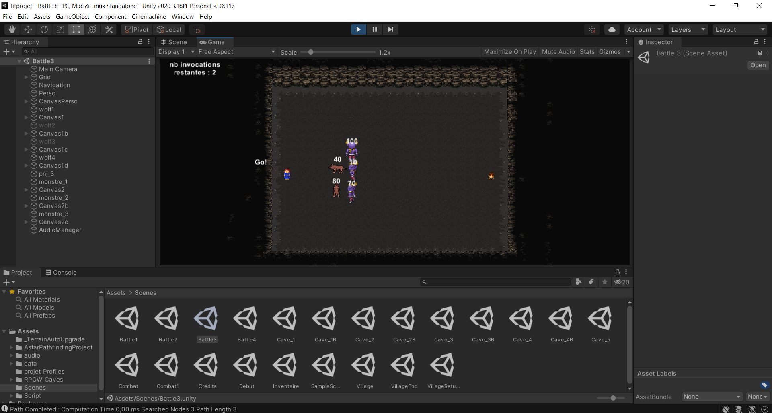Switch to the Scene tab

pyautogui.click(x=174, y=42)
